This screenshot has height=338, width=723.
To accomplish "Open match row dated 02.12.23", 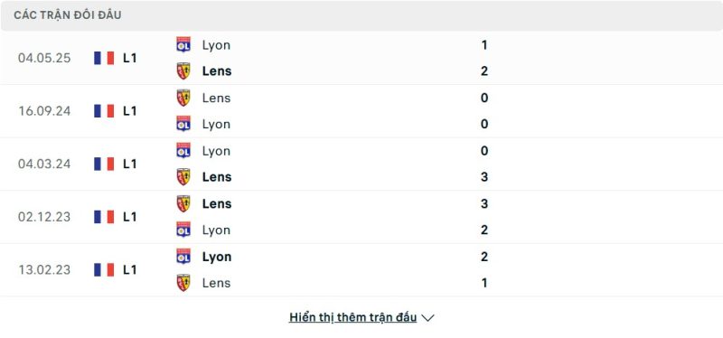I will [x=361, y=217].
